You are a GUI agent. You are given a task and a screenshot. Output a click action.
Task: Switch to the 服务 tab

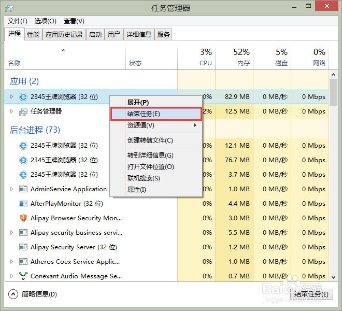click(163, 35)
